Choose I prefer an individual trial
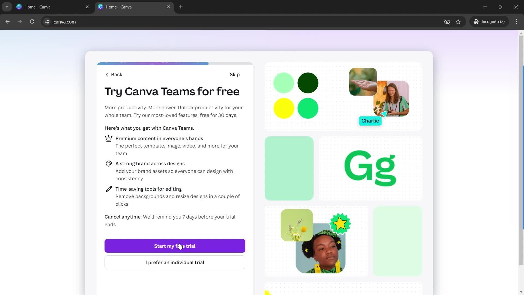Viewport: 524px width, 295px height. [x=175, y=262]
